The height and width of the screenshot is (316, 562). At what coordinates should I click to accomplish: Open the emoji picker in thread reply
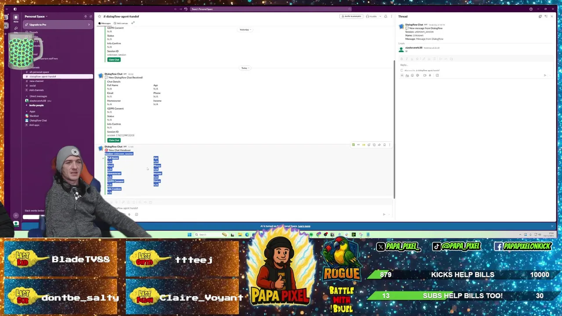[x=412, y=75]
